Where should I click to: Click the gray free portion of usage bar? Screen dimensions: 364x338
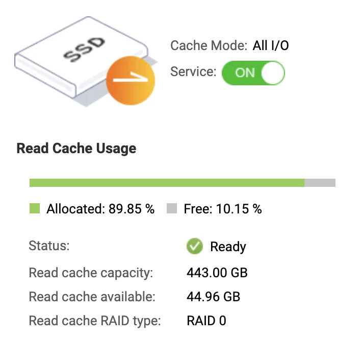pyautogui.click(x=320, y=183)
